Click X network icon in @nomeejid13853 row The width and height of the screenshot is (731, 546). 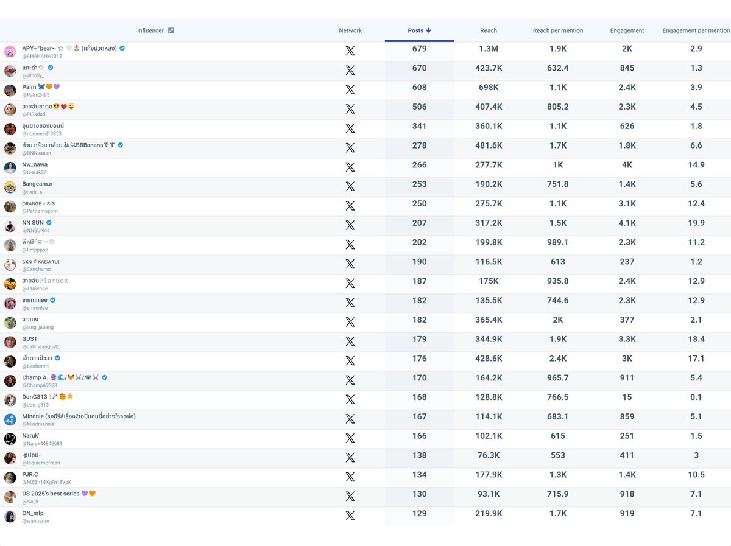(350, 128)
